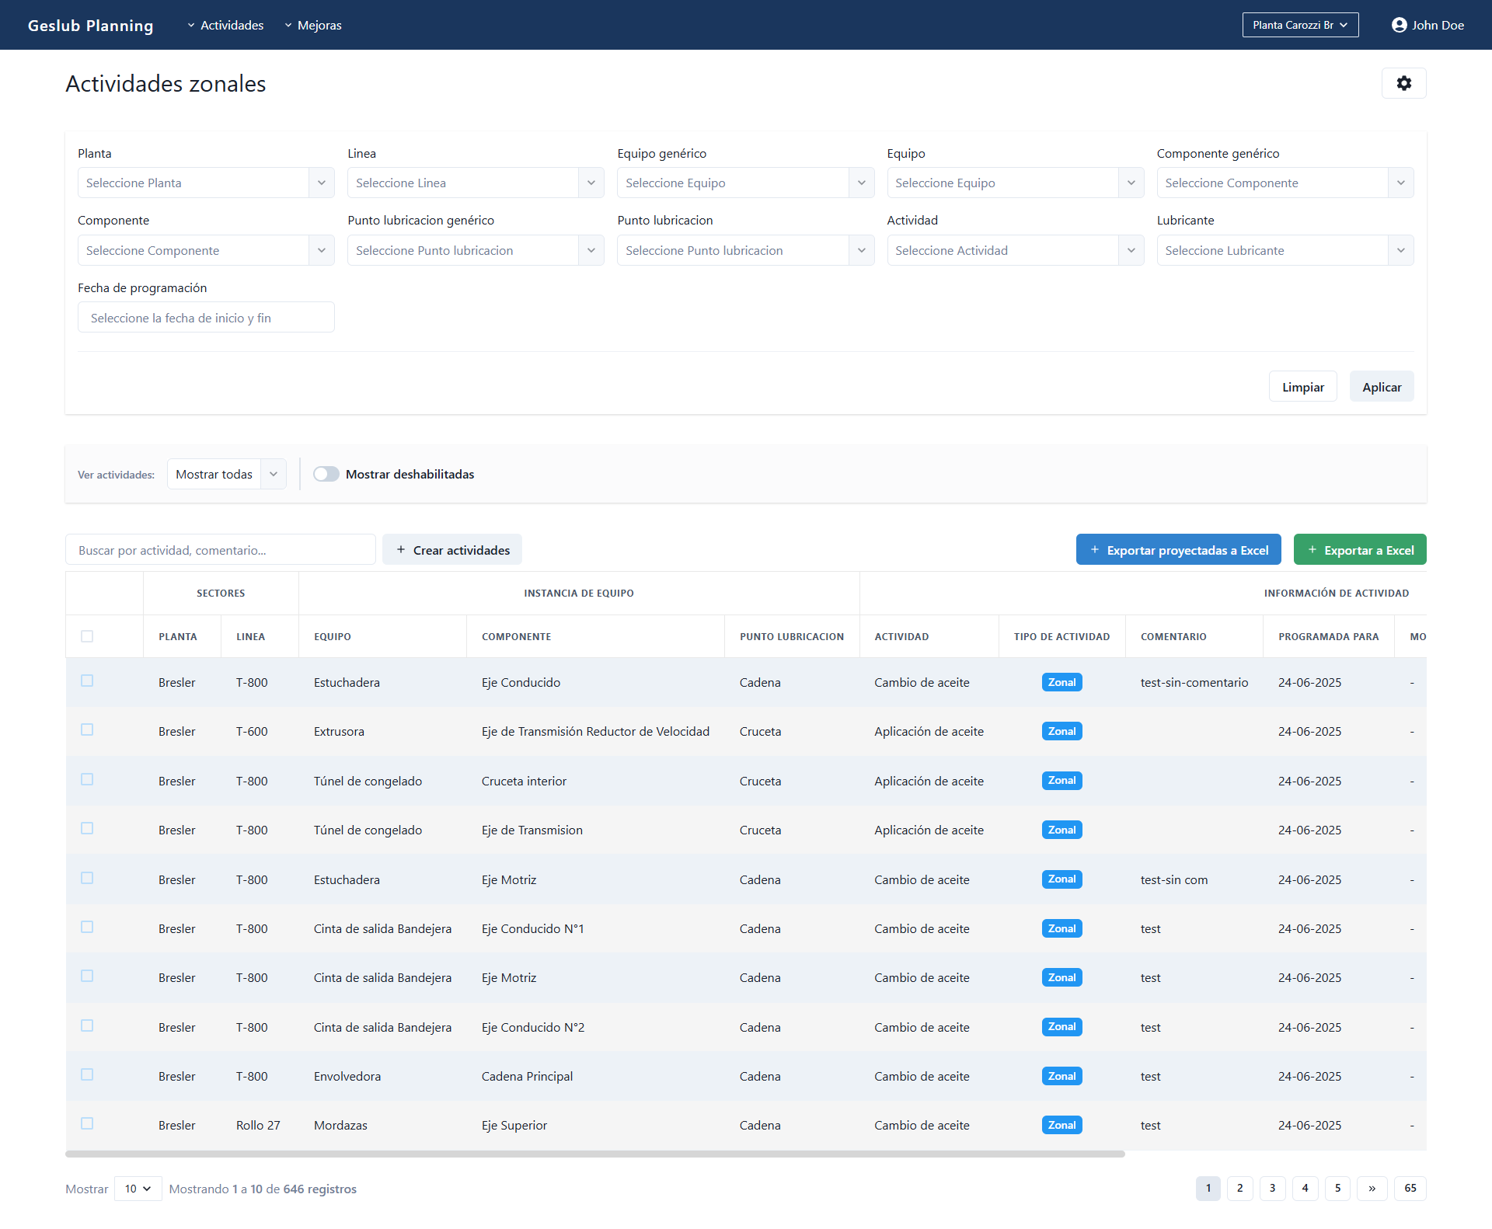Toggle Mostrar deshabilitadas switch
The image size is (1492, 1229).
pyautogui.click(x=326, y=474)
